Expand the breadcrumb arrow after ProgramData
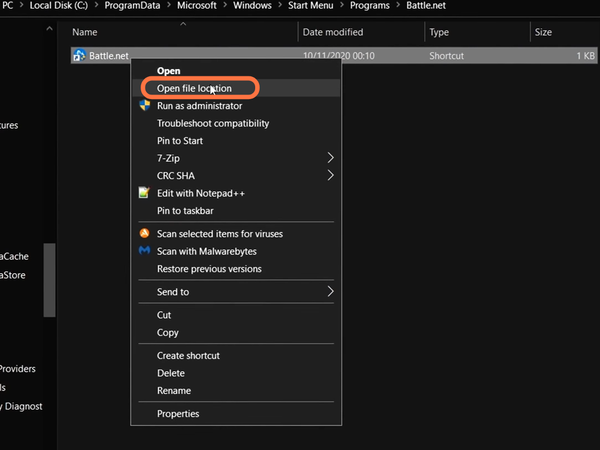Image resolution: width=600 pixels, height=450 pixels. tap(168, 5)
